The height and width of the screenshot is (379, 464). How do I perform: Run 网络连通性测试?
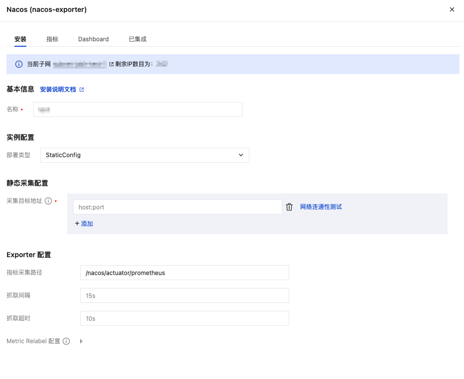321,207
